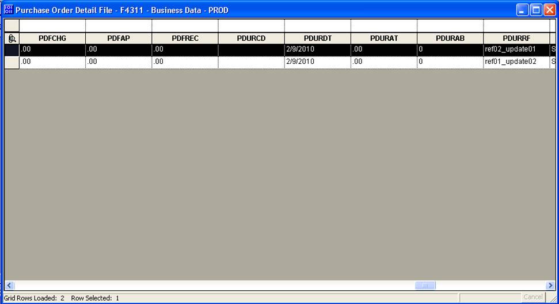Click PDFCHG .00 value in ref02_update01 row

[52, 49]
